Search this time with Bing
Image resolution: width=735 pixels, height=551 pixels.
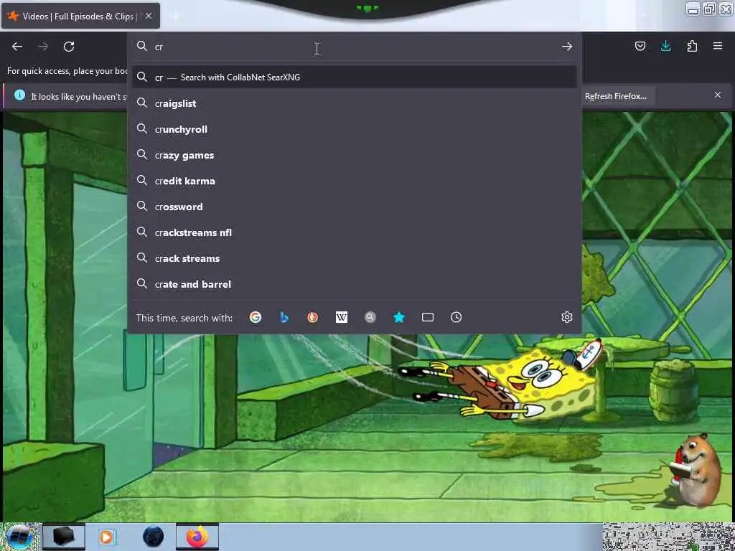[284, 318]
